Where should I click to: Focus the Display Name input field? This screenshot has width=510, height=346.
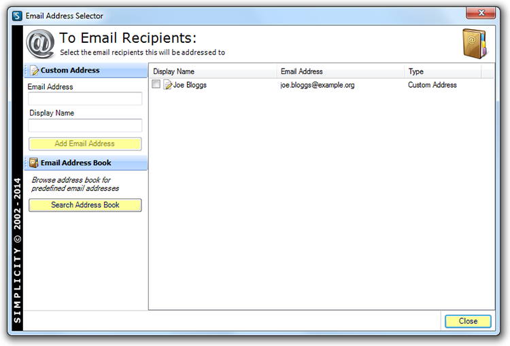click(x=85, y=126)
